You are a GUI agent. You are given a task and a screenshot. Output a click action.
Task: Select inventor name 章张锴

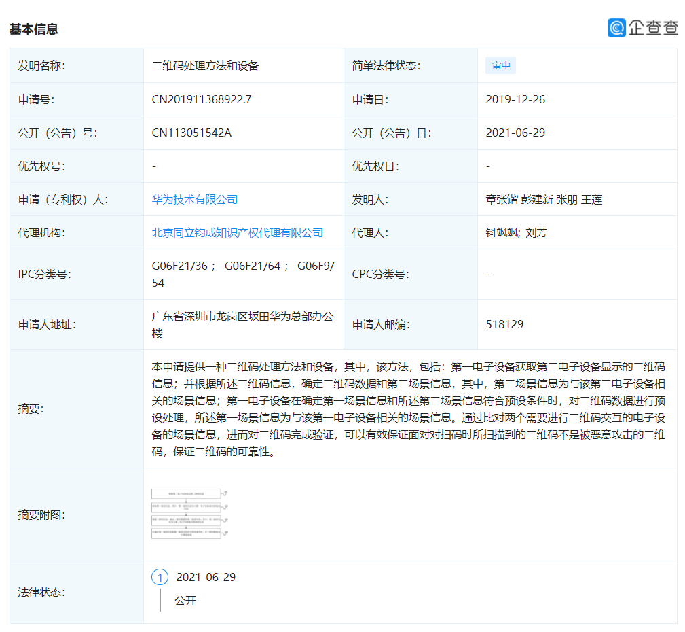[502, 199]
